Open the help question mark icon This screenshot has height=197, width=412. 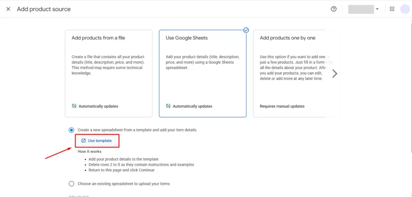point(334,9)
